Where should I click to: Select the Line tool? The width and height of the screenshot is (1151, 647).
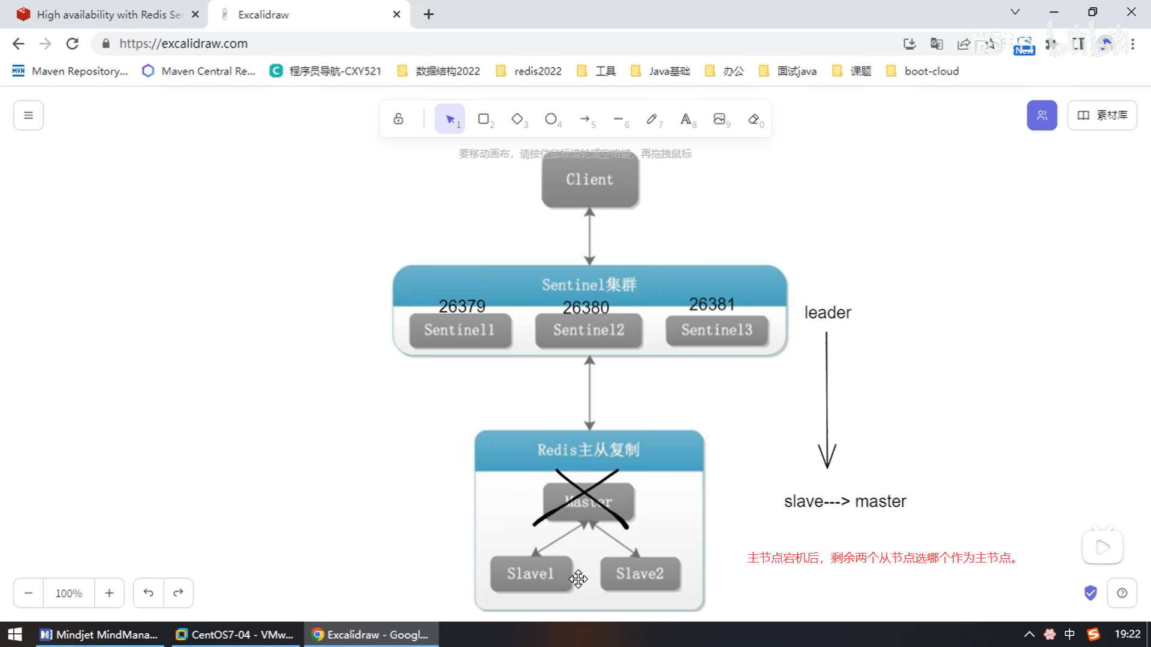coord(619,119)
